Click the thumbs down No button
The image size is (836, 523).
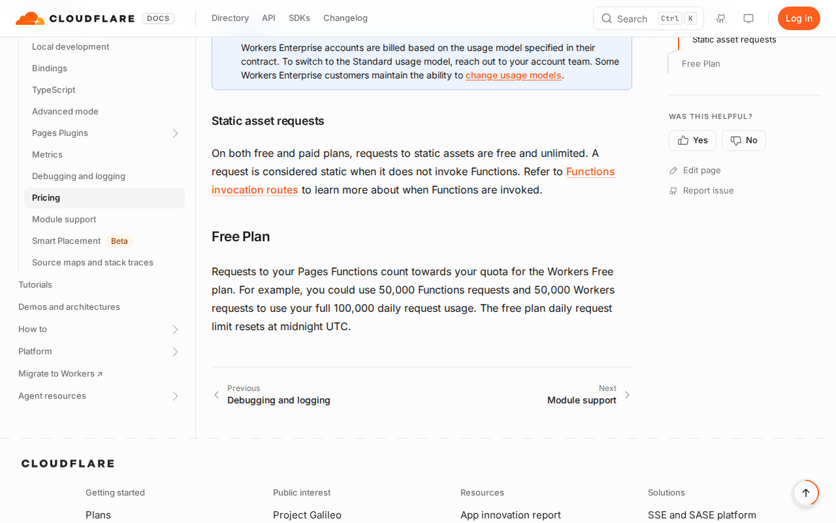point(744,141)
